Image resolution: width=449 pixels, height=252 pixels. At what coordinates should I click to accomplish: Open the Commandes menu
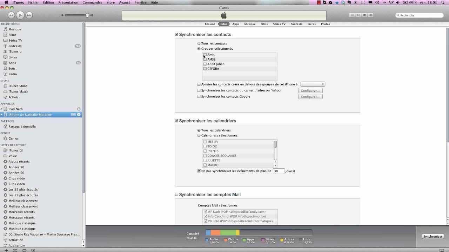[x=92, y=2]
